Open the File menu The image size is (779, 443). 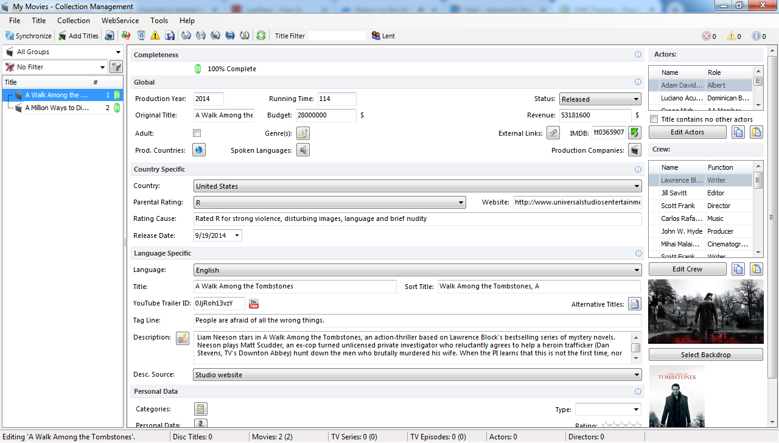pos(15,21)
